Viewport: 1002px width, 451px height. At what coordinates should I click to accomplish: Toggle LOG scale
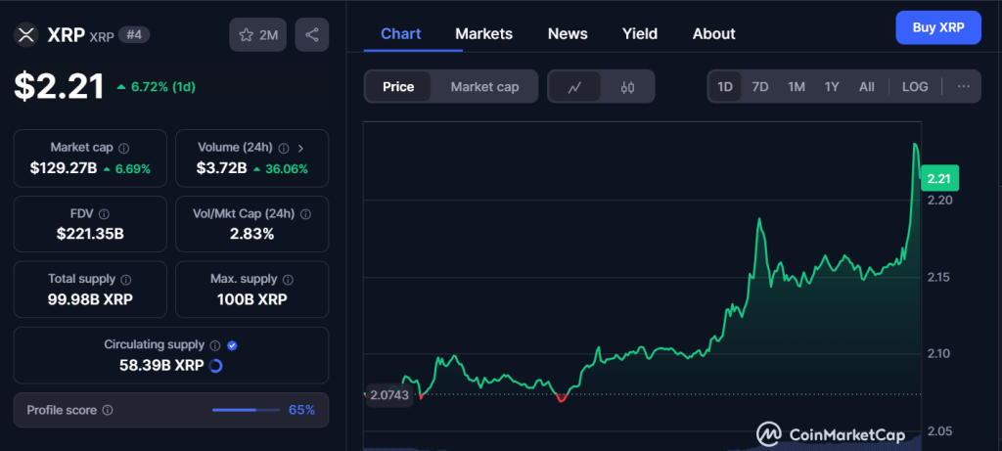(915, 87)
